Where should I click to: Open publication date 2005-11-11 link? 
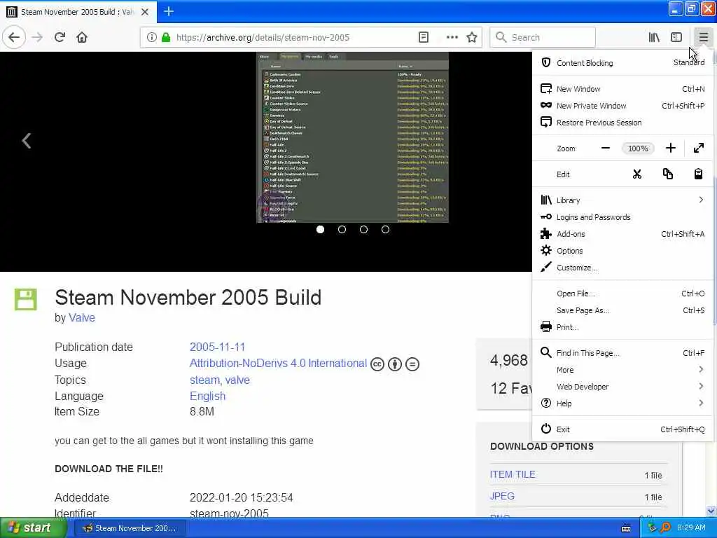[217, 347]
